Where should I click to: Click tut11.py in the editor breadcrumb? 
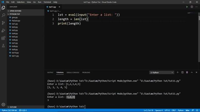[x=53, y=11]
